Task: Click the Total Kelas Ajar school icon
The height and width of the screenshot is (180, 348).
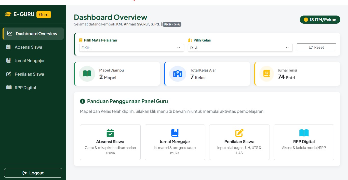Action: point(178,74)
